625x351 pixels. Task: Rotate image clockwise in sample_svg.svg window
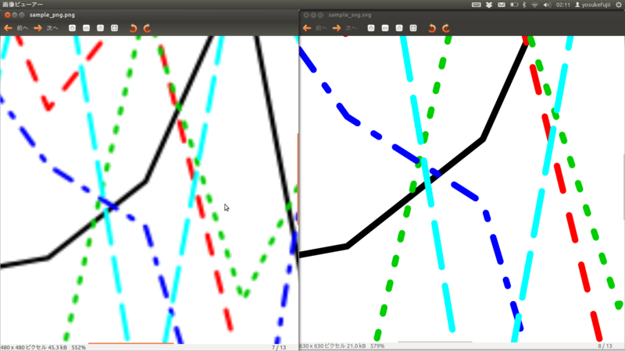pyautogui.click(x=446, y=28)
